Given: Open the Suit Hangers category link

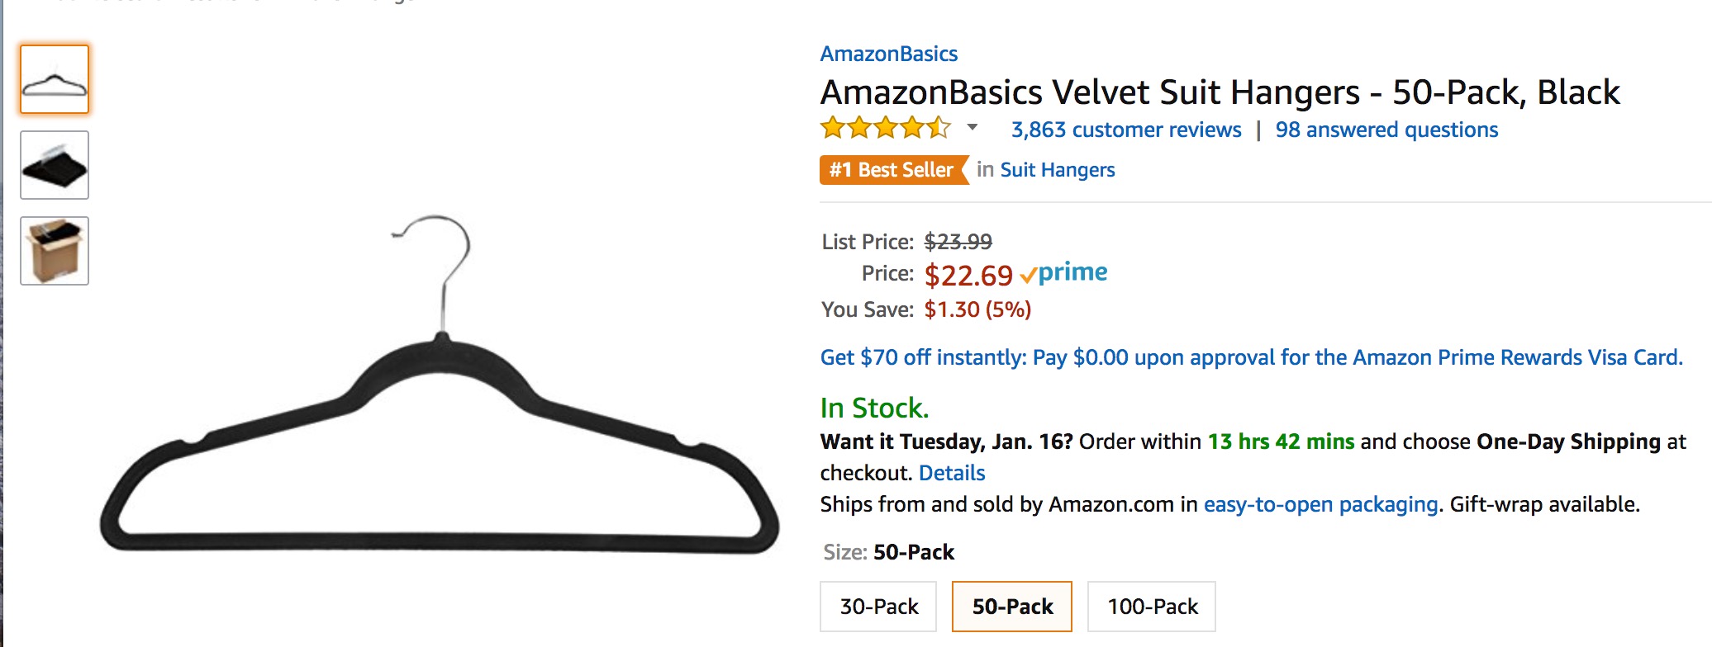Looking at the screenshot, I should pos(1057,170).
